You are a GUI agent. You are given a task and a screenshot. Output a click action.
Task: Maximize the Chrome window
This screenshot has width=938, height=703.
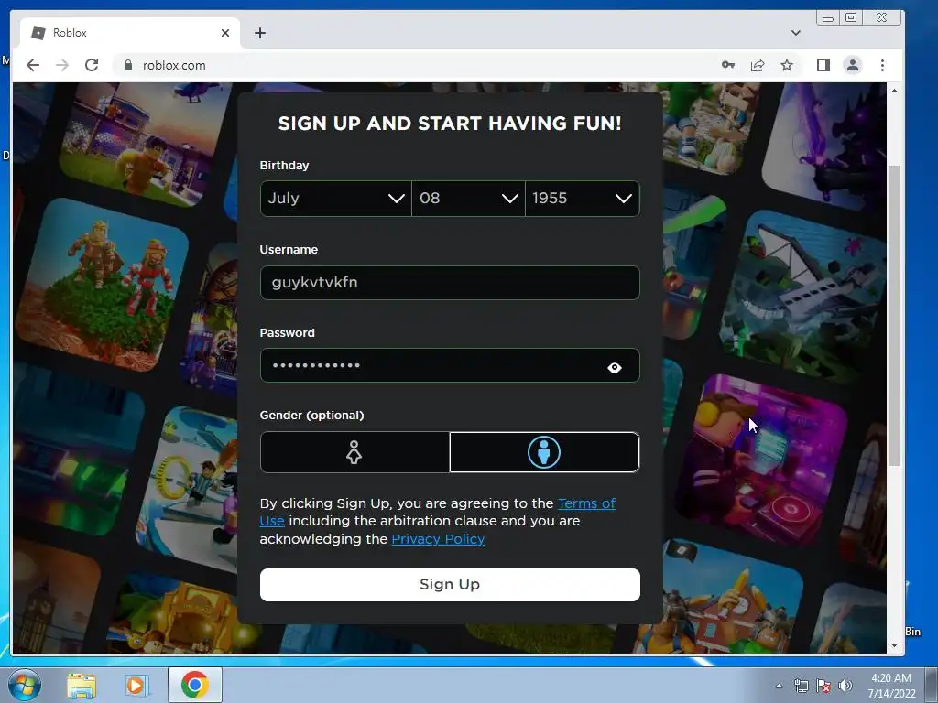point(851,18)
